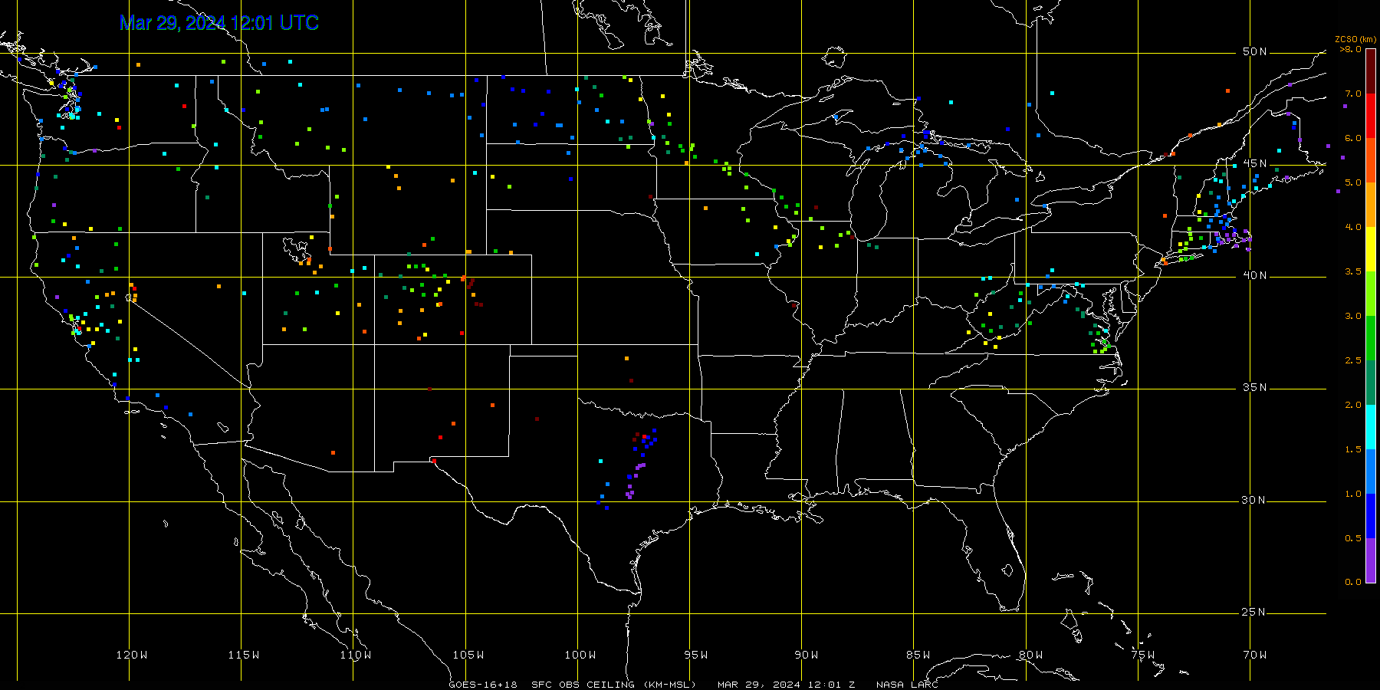Select the 75W longitude label
The width and height of the screenshot is (1380, 690).
point(1143,655)
